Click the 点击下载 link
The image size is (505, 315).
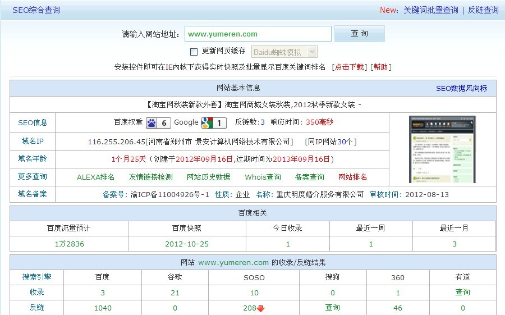click(350, 67)
